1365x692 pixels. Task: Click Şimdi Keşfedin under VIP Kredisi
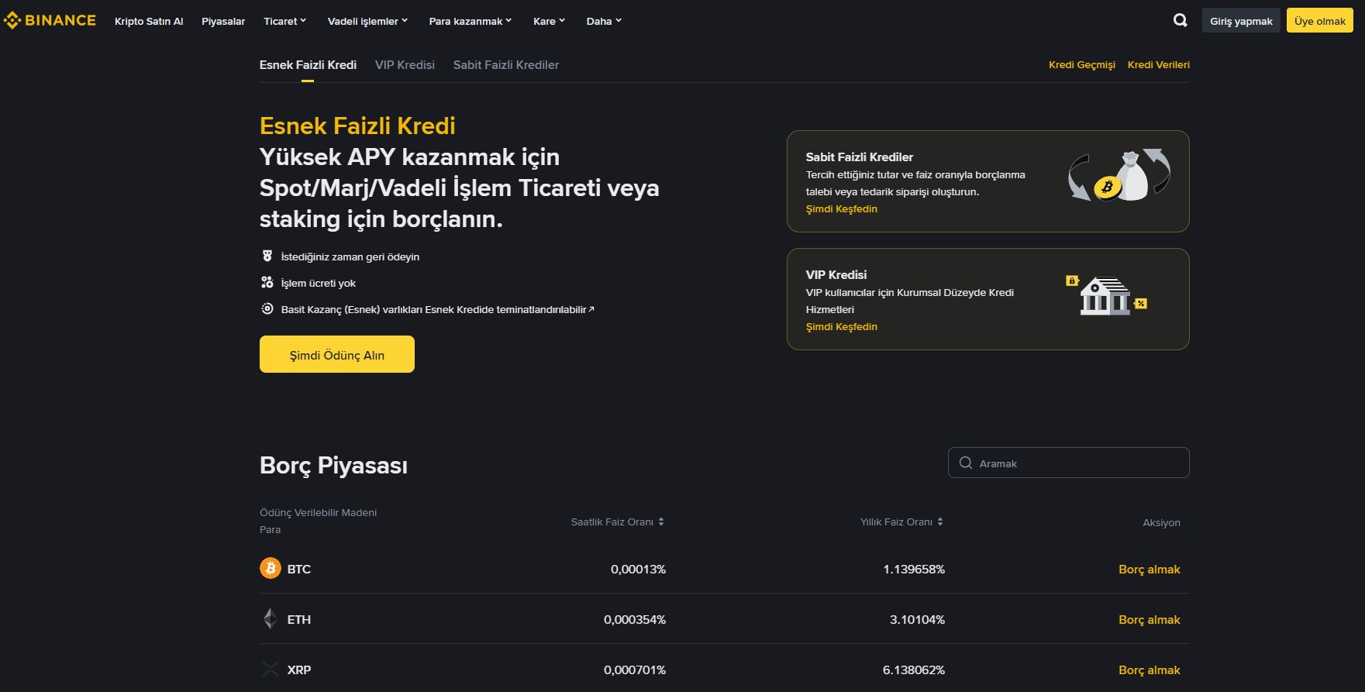point(842,327)
